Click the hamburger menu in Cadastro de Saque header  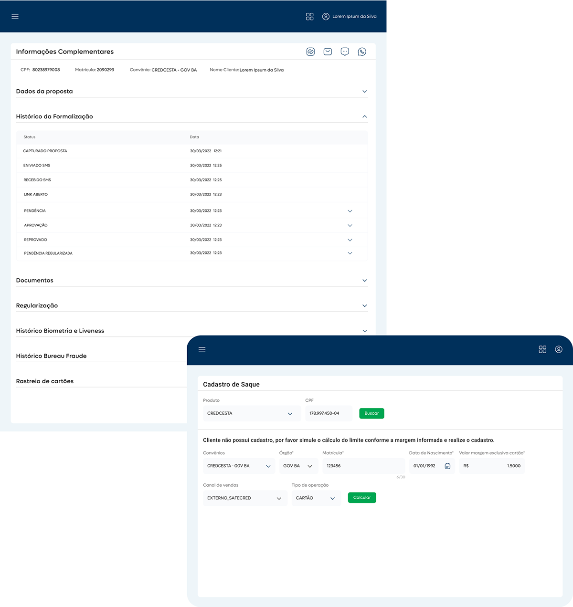point(202,349)
